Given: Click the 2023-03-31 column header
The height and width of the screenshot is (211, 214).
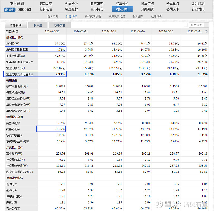Looking at the screenshot, I should (194, 31).
